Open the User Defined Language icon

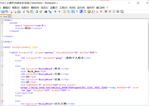[85, 12]
